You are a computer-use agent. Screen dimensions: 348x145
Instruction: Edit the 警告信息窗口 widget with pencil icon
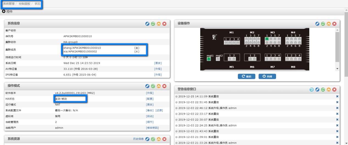318,89
